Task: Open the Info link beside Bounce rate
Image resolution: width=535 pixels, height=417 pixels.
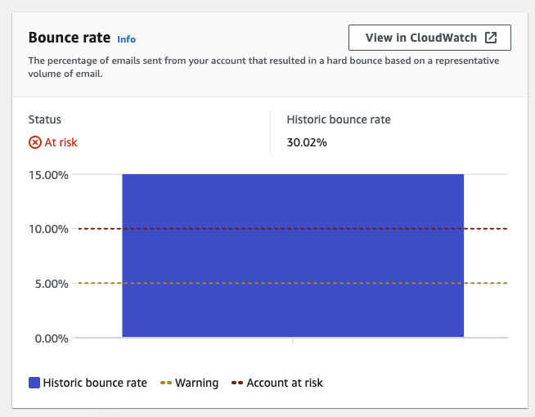Action: (126, 39)
